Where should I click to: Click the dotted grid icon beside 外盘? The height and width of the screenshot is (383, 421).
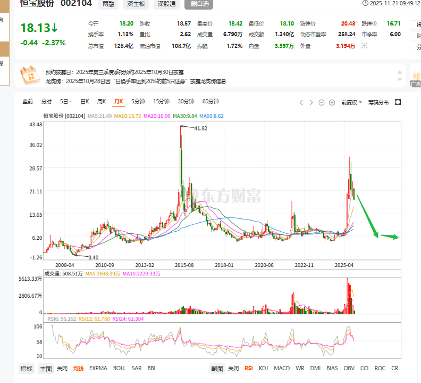tap(364, 46)
